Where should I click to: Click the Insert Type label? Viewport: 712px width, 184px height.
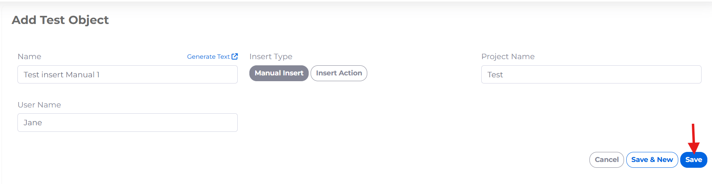click(271, 56)
